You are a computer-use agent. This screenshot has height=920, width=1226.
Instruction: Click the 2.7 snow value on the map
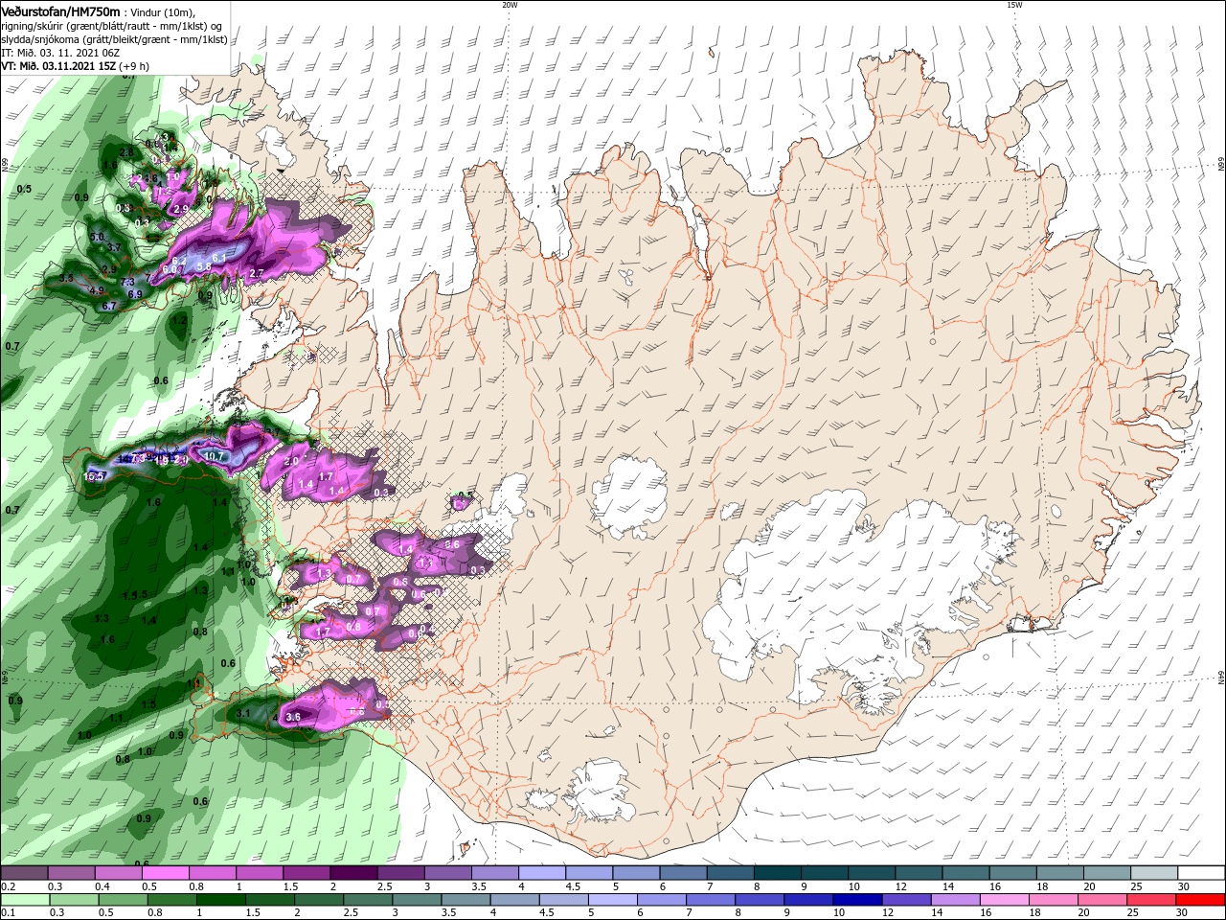(256, 274)
